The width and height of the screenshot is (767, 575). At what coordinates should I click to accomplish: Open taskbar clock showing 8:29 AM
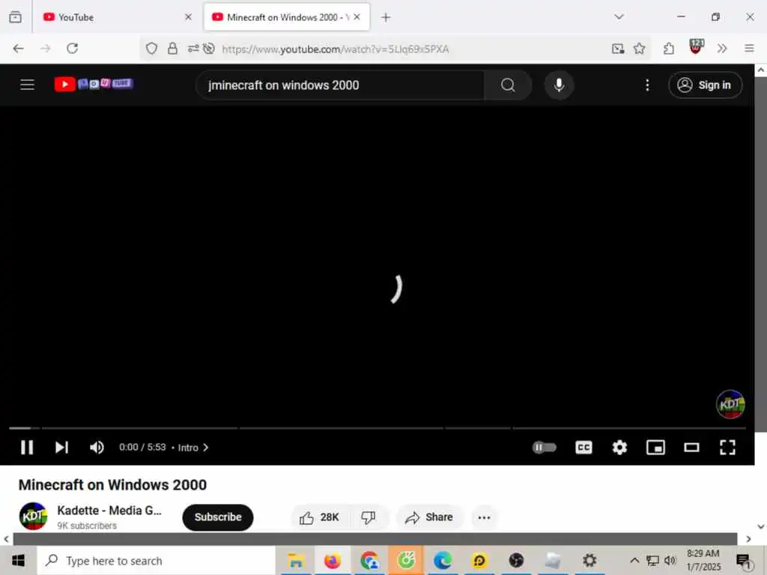click(x=703, y=560)
